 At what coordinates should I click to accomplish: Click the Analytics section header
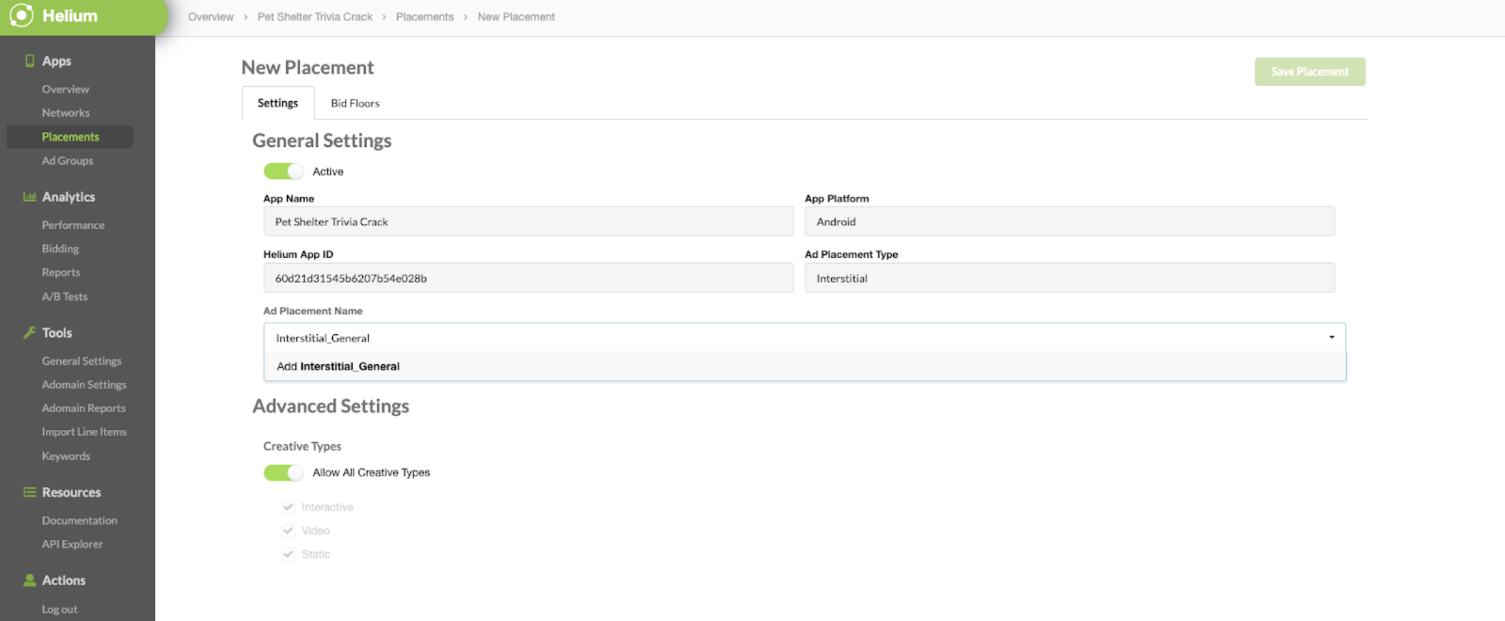68,197
